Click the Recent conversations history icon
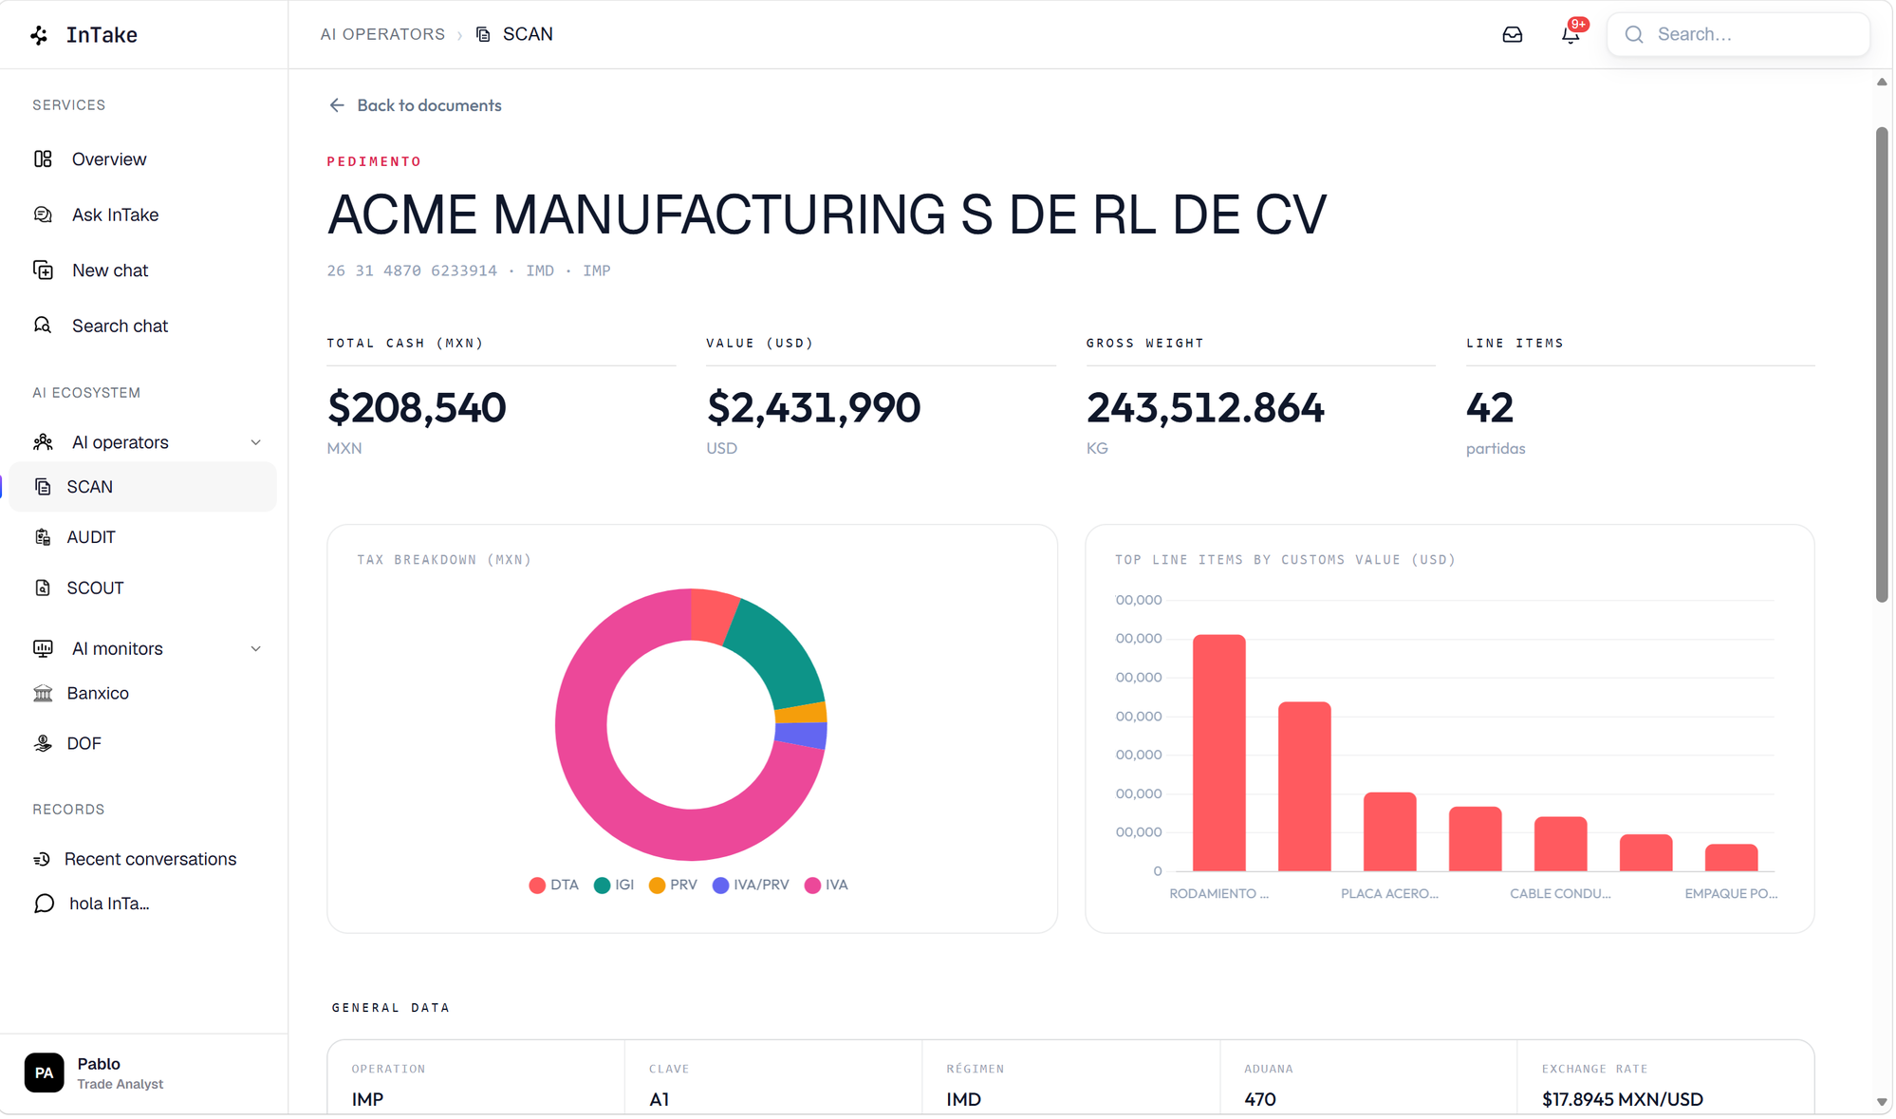The image size is (1896, 1119). (42, 861)
